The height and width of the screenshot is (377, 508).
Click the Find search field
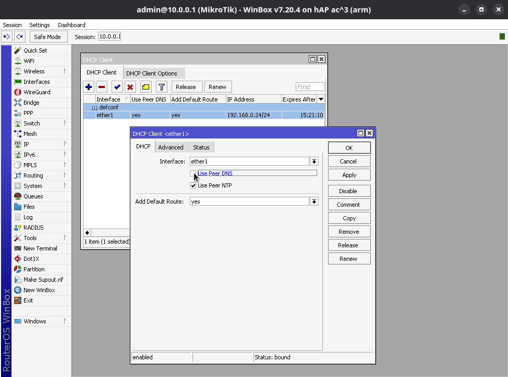(x=310, y=87)
